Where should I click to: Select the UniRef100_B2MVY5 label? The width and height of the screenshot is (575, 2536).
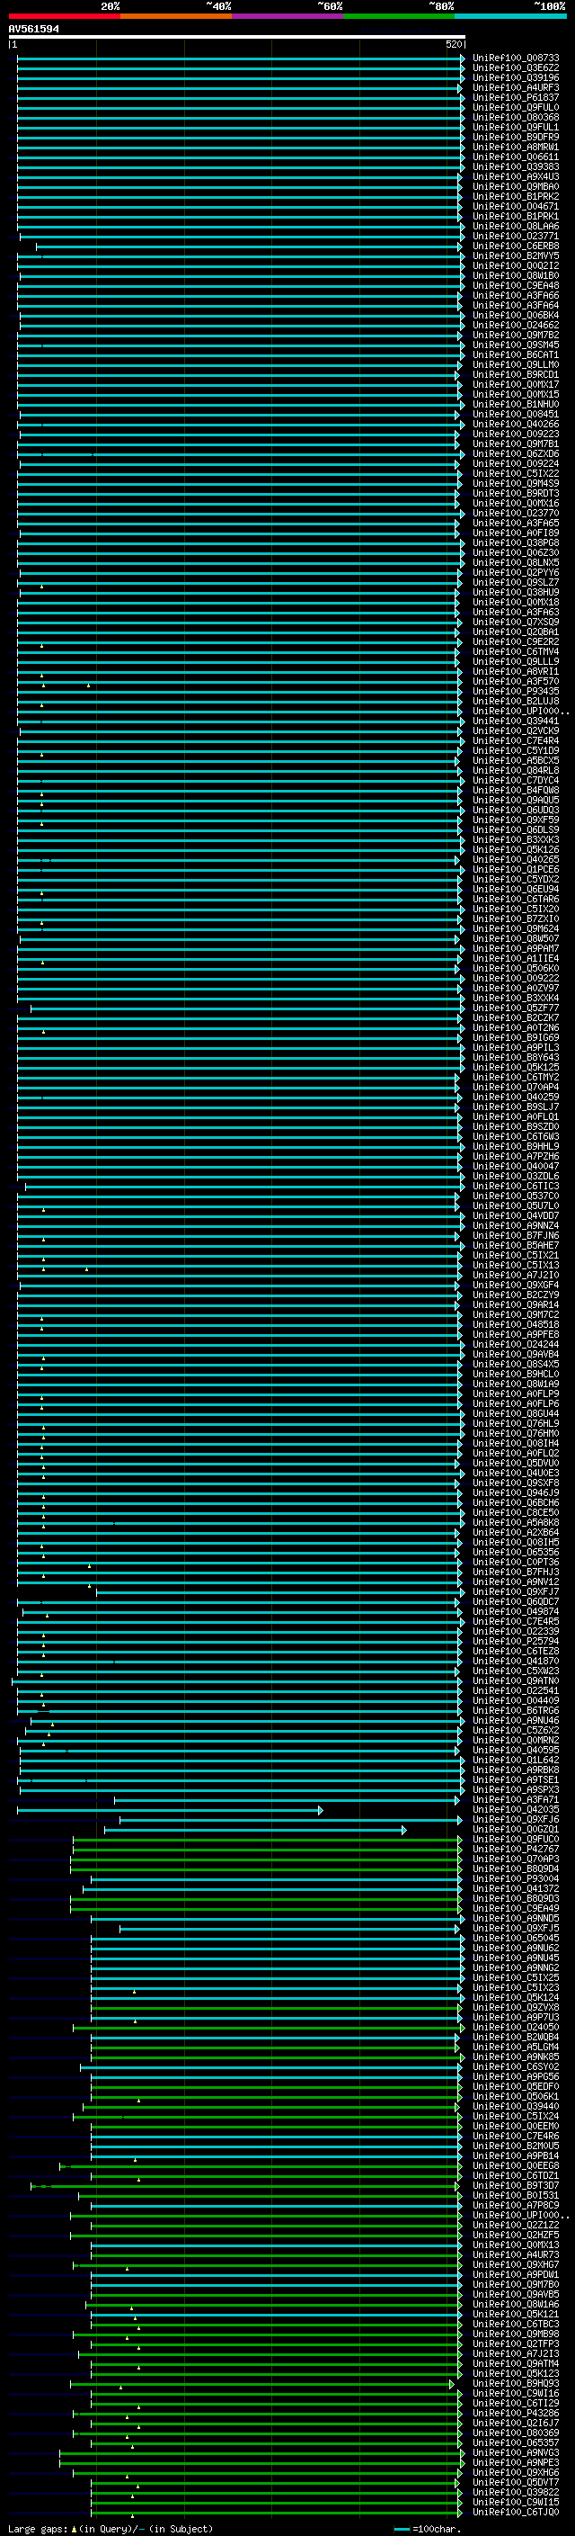pos(515,256)
